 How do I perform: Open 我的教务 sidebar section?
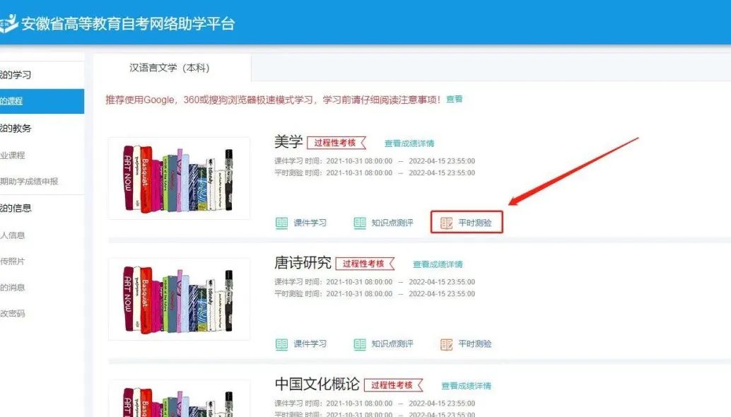(x=16, y=128)
